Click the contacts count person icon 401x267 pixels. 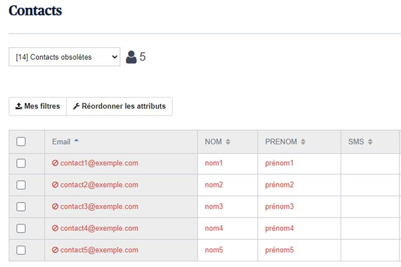pos(132,57)
